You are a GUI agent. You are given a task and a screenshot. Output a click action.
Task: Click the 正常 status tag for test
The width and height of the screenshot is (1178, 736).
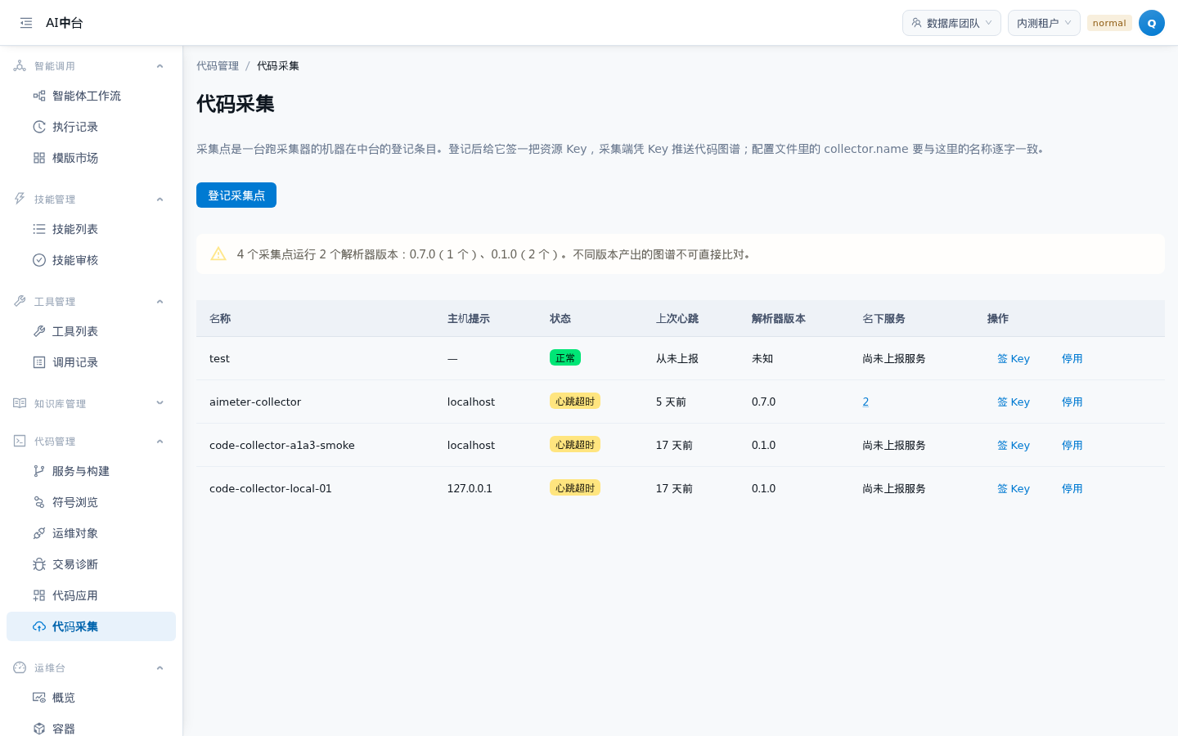click(565, 357)
